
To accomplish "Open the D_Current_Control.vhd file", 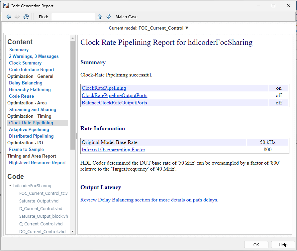I will click(41, 209).
